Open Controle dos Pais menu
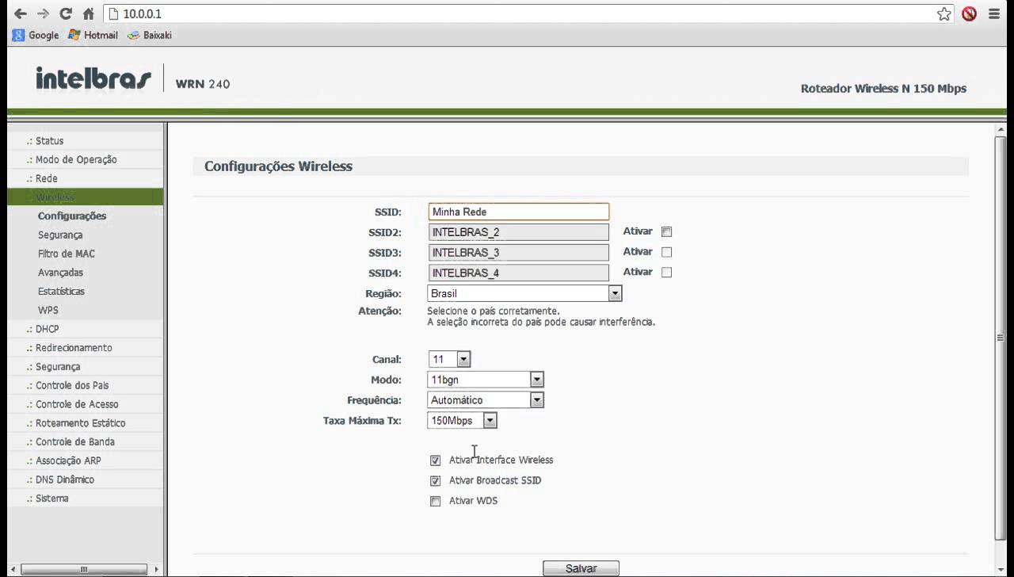The height and width of the screenshot is (577, 1014). point(72,385)
